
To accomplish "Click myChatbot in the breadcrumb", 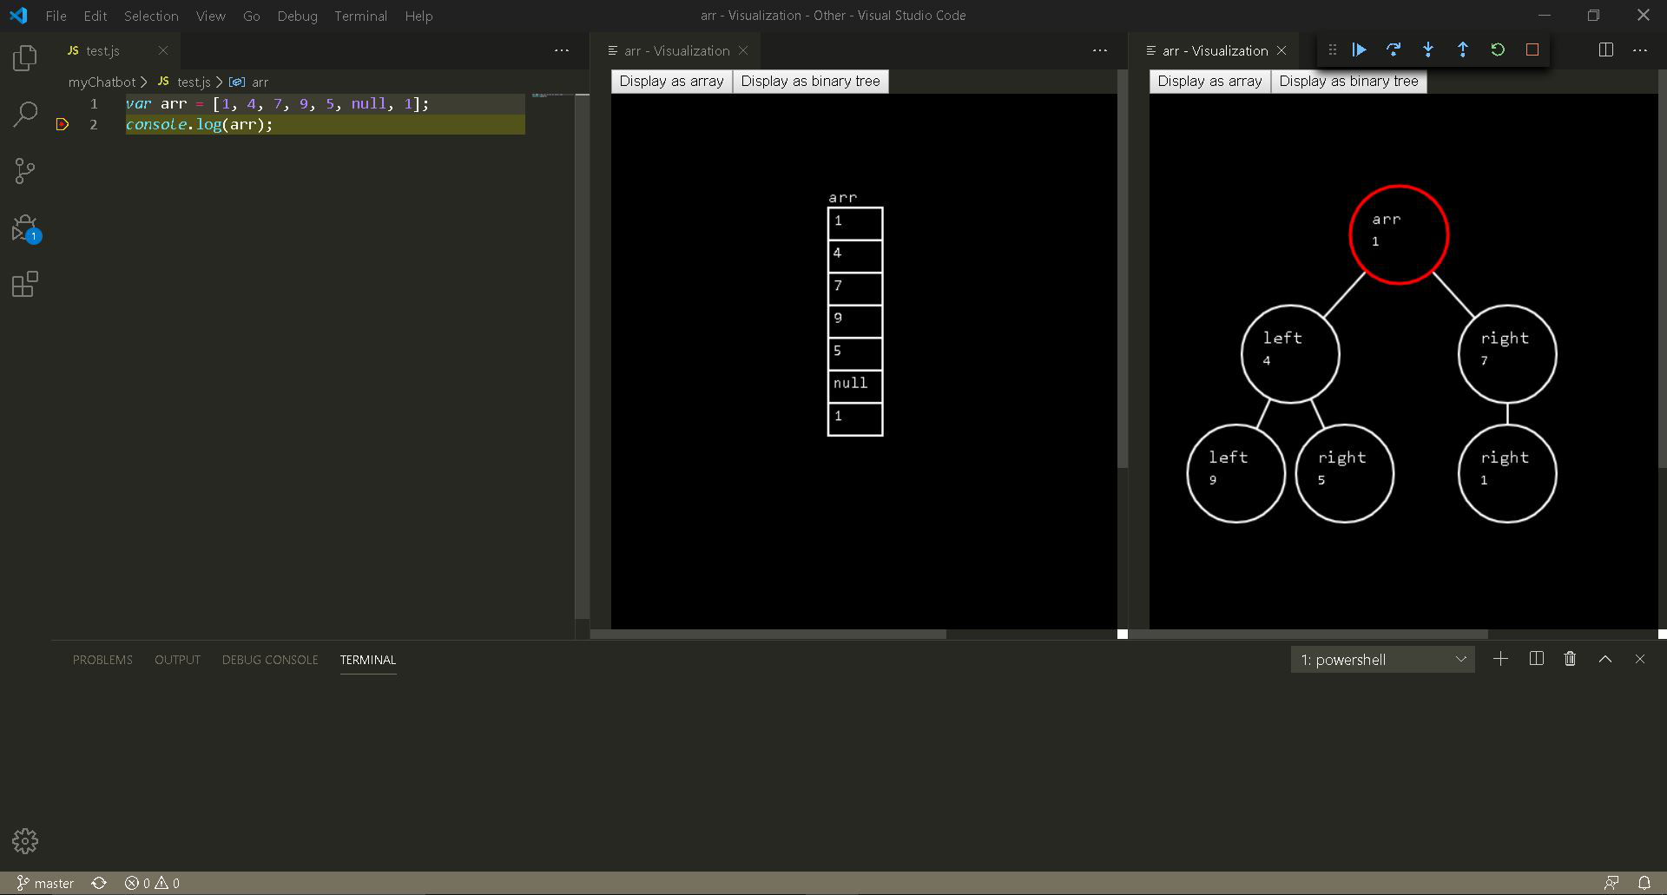I will 102,82.
